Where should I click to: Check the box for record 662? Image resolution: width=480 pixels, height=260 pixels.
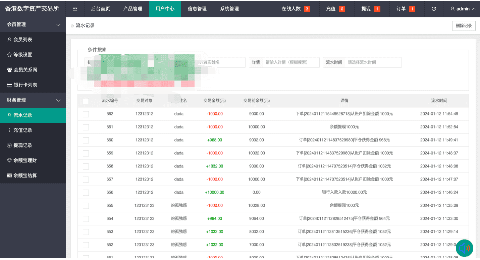86,114
